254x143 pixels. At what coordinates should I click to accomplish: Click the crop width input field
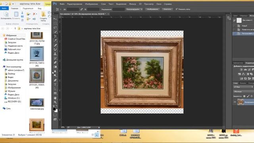[73, 10]
